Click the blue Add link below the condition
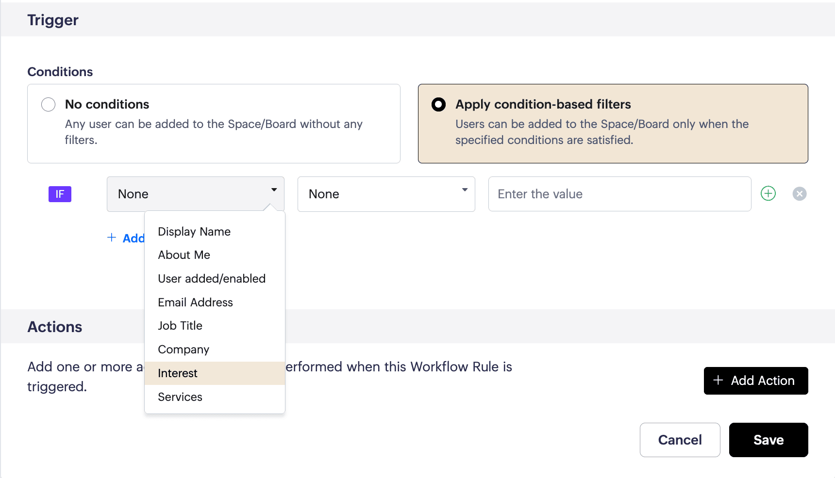Image resolution: width=835 pixels, height=478 pixels. click(127, 238)
